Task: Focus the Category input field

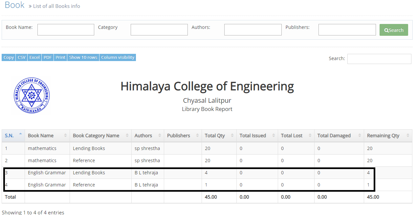Action: point(159,30)
